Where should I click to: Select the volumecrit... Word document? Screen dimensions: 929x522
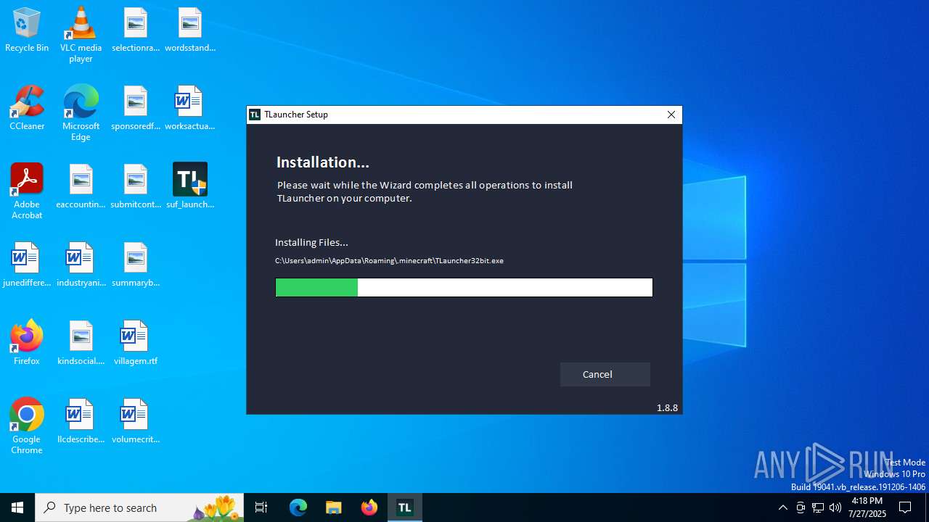[136, 422]
